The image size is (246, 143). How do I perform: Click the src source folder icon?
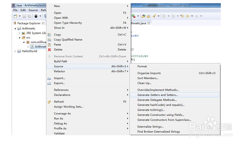23,38
